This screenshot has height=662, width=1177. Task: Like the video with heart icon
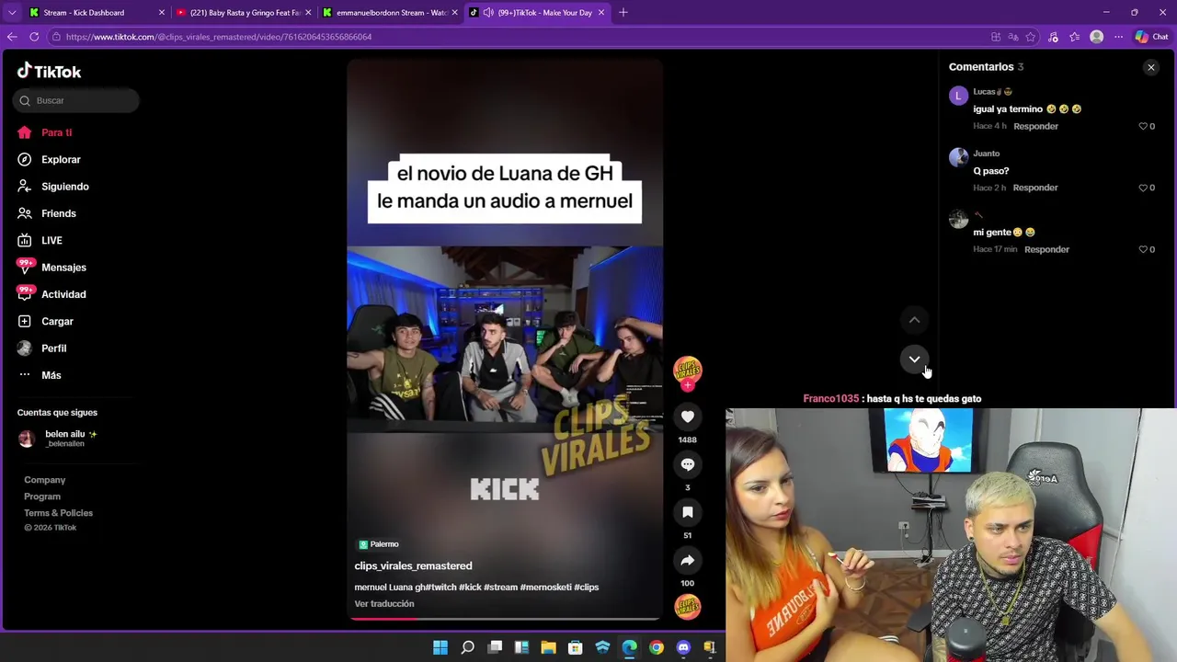tap(688, 417)
